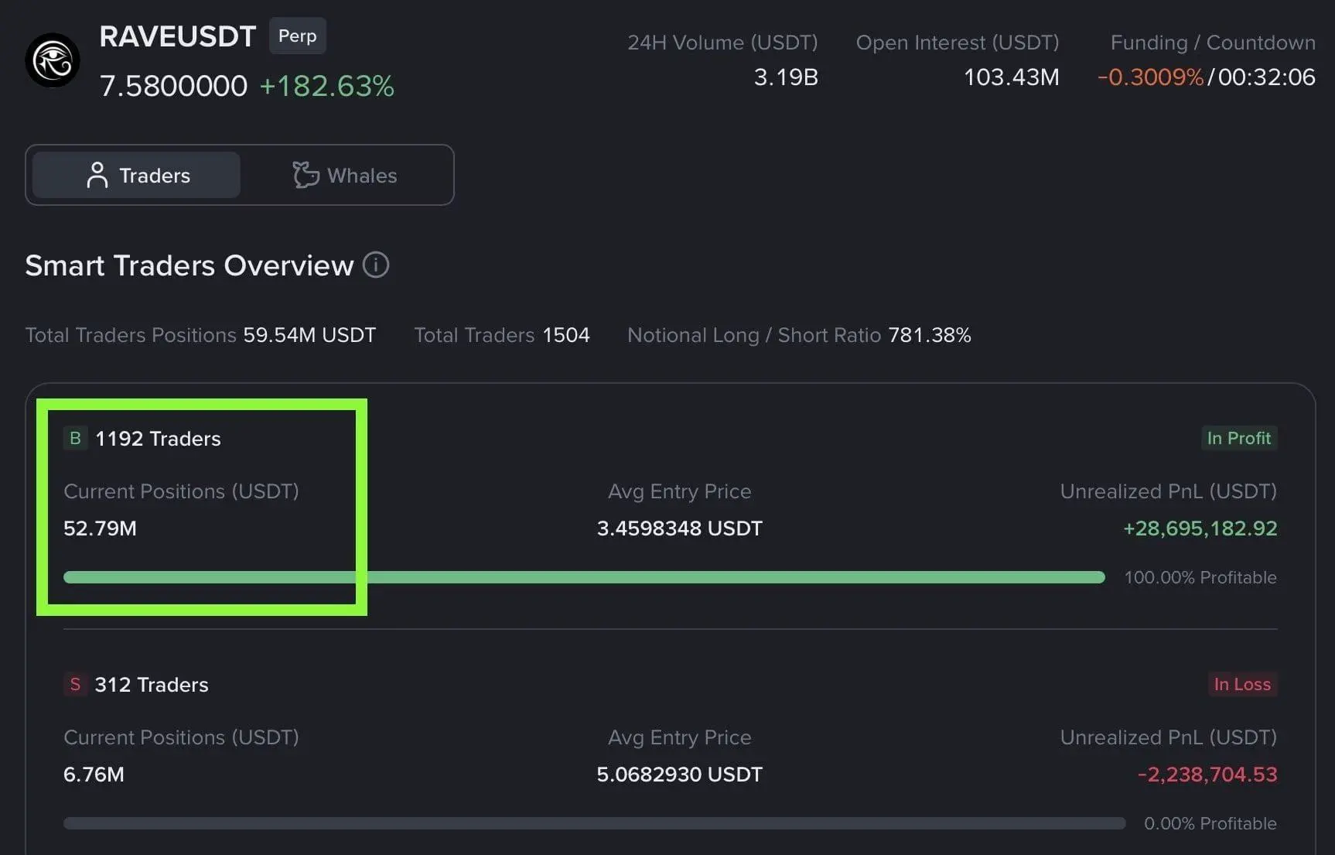Click the whale icon in Whales tab
1335x855 pixels.
point(306,175)
